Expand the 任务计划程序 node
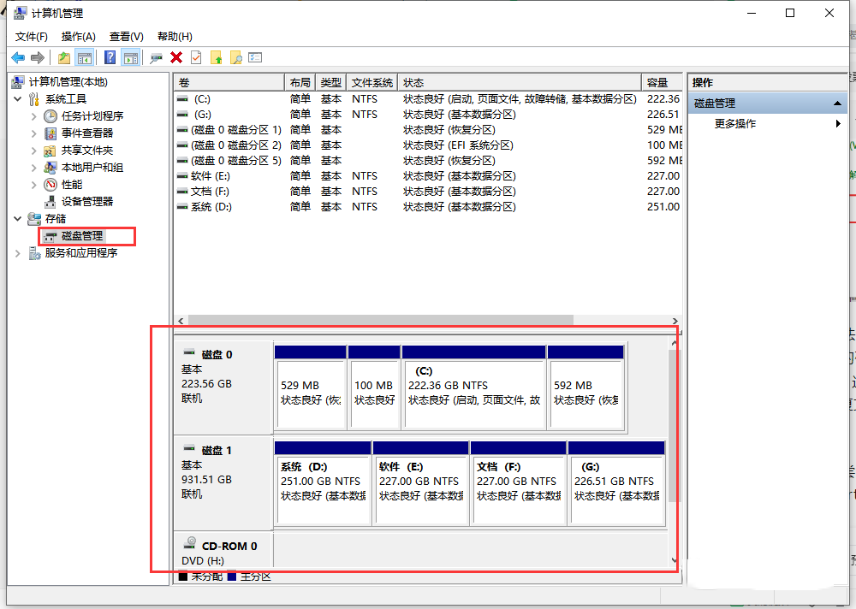Image resolution: width=856 pixels, height=609 pixels. (x=34, y=116)
